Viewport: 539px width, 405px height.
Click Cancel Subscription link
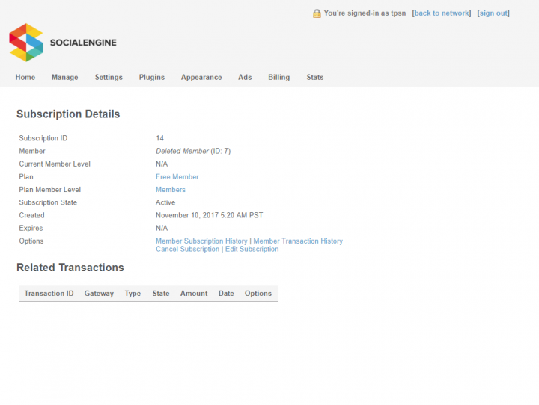(187, 249)
